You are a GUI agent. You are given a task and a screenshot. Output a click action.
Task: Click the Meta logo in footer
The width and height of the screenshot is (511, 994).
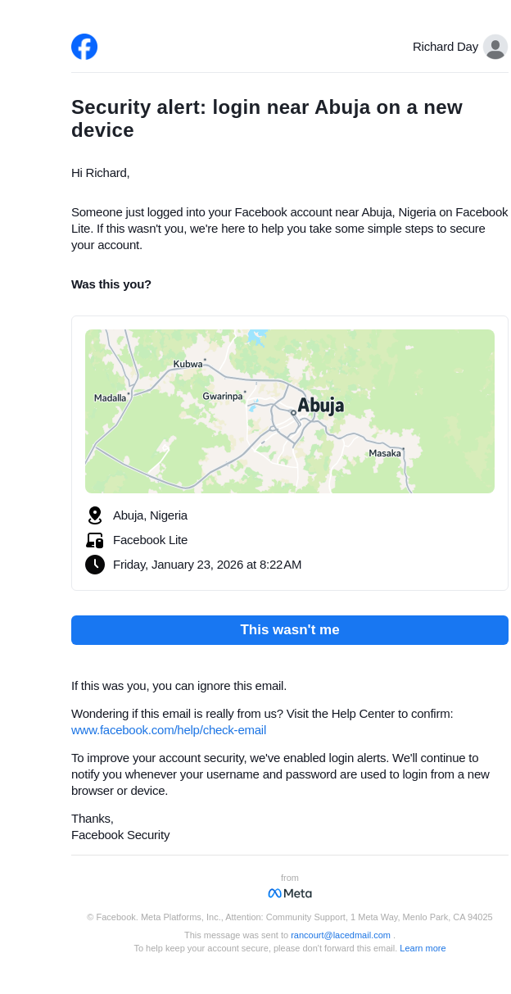coord(290,893)
